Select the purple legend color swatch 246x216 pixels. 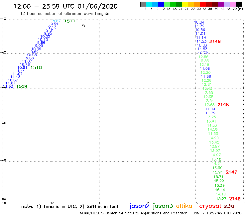(221, 4)
